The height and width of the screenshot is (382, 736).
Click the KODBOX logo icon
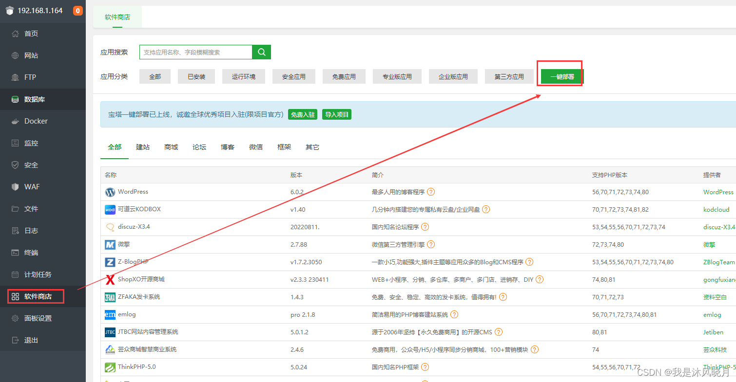click(110, 210)
